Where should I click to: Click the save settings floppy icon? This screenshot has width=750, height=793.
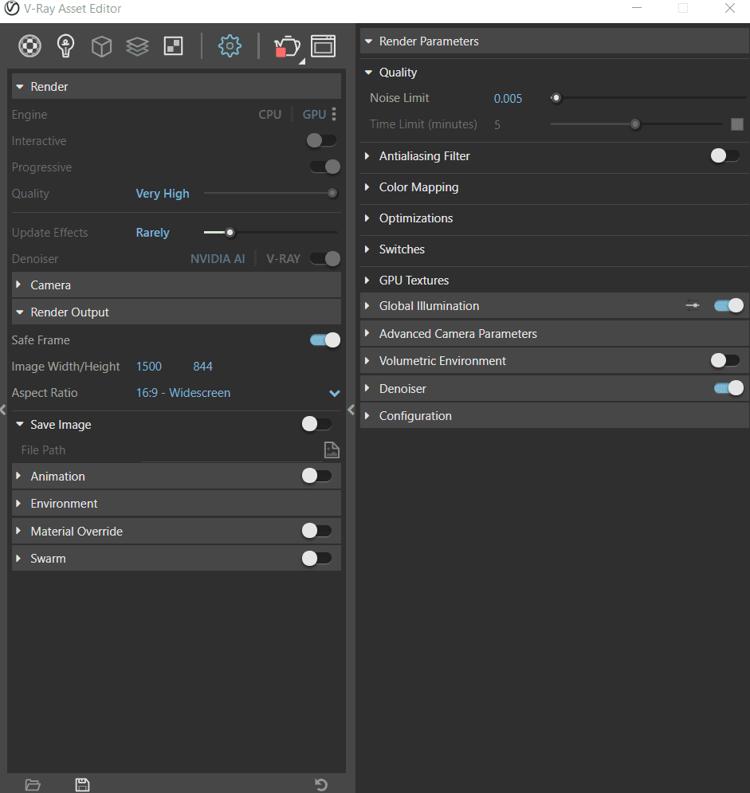[82, 785]
